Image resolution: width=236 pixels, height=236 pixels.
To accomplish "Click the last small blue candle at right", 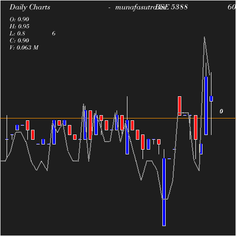I will pyautogui.click(x=211, y=99).
